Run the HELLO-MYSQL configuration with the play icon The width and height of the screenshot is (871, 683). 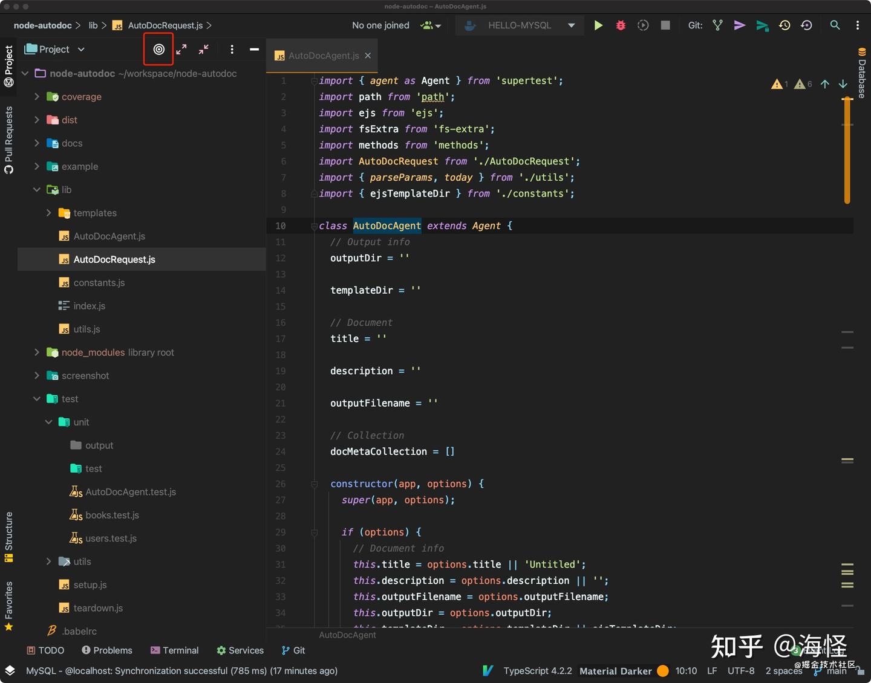(x=598, y=25)
